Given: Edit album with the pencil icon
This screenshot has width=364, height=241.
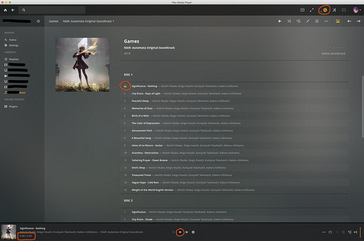Looking at the screenshot, I should 308,21.
